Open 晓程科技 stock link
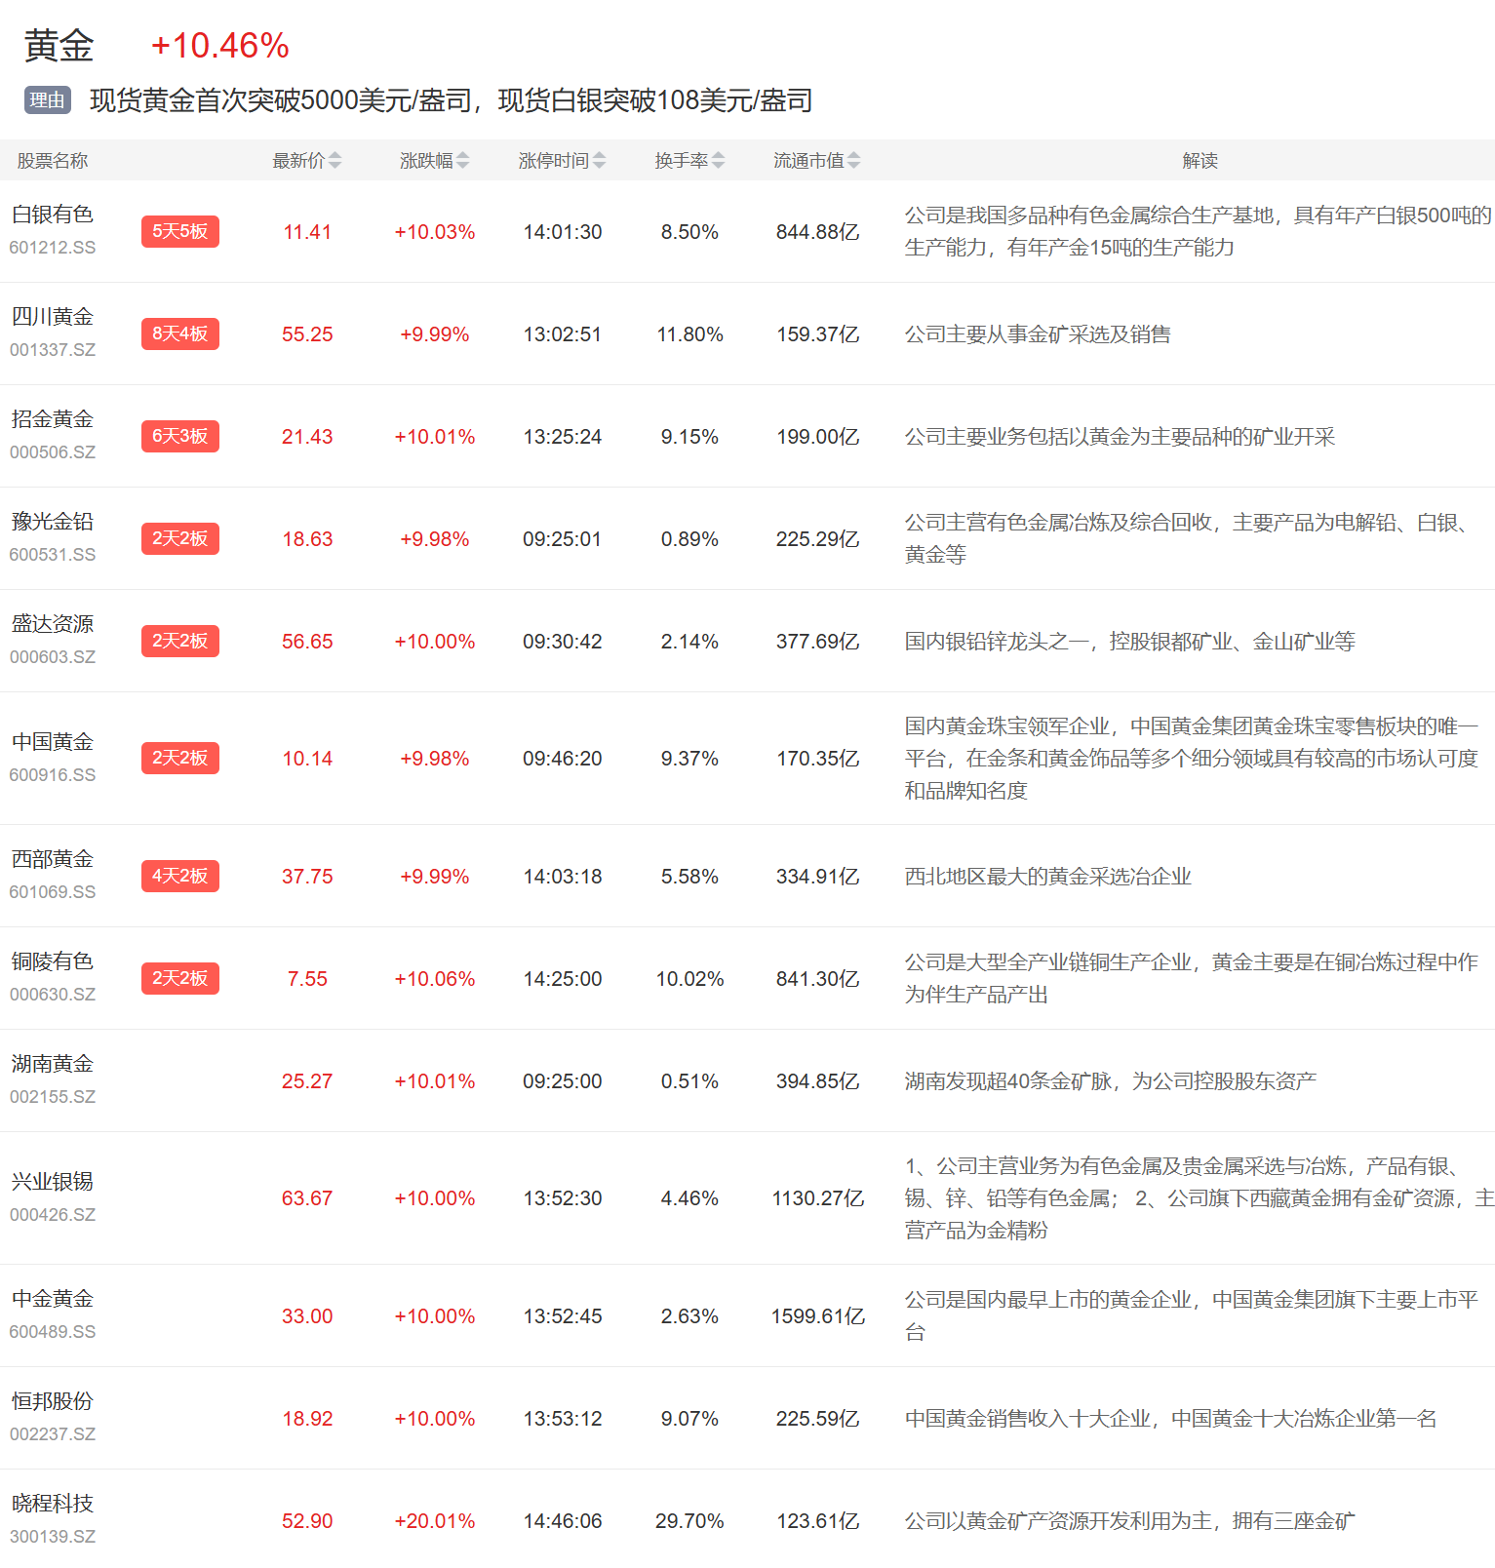Image resolution: width=1495 pixels, height=1568 pixels. click(53, 1505)
